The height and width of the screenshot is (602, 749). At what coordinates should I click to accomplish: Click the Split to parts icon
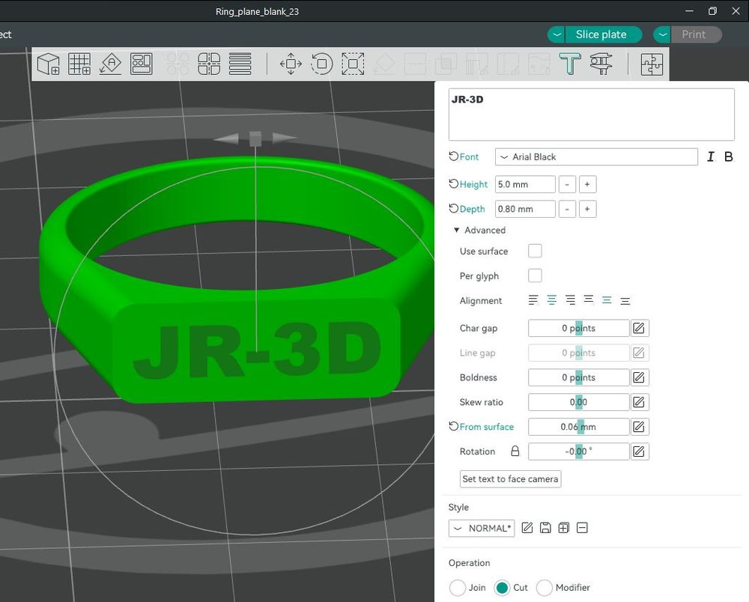[209, 64]
